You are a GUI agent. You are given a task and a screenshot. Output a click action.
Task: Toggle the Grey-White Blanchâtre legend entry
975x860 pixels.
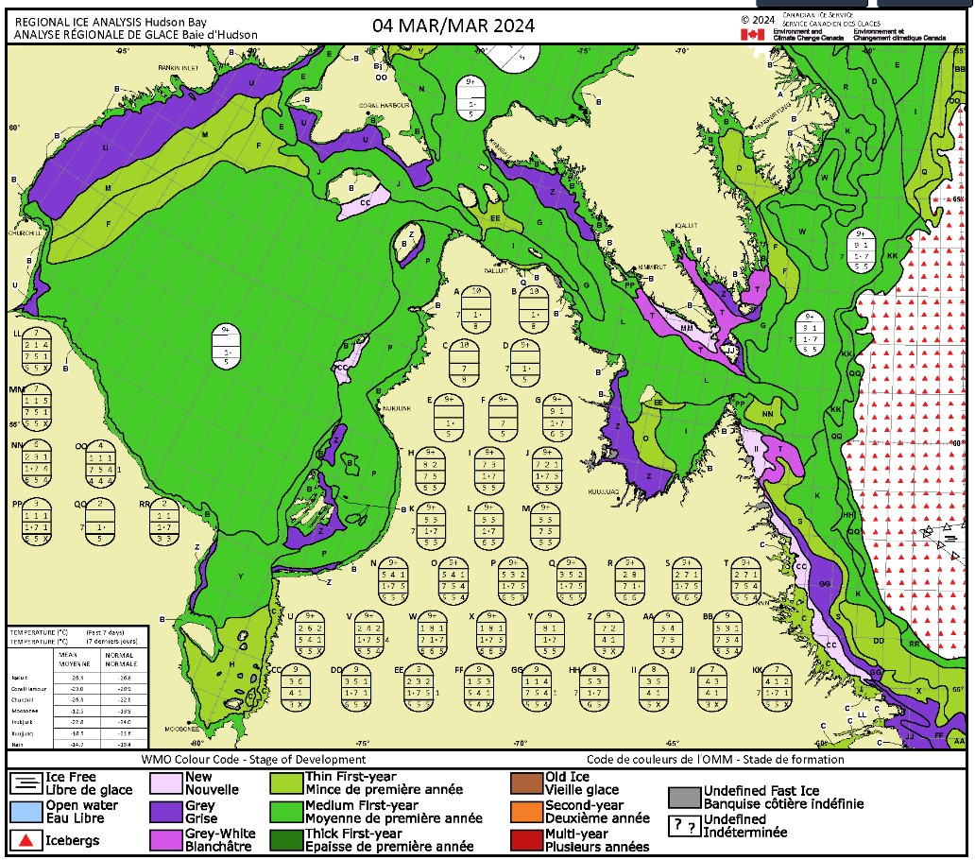tap(166, 839)
